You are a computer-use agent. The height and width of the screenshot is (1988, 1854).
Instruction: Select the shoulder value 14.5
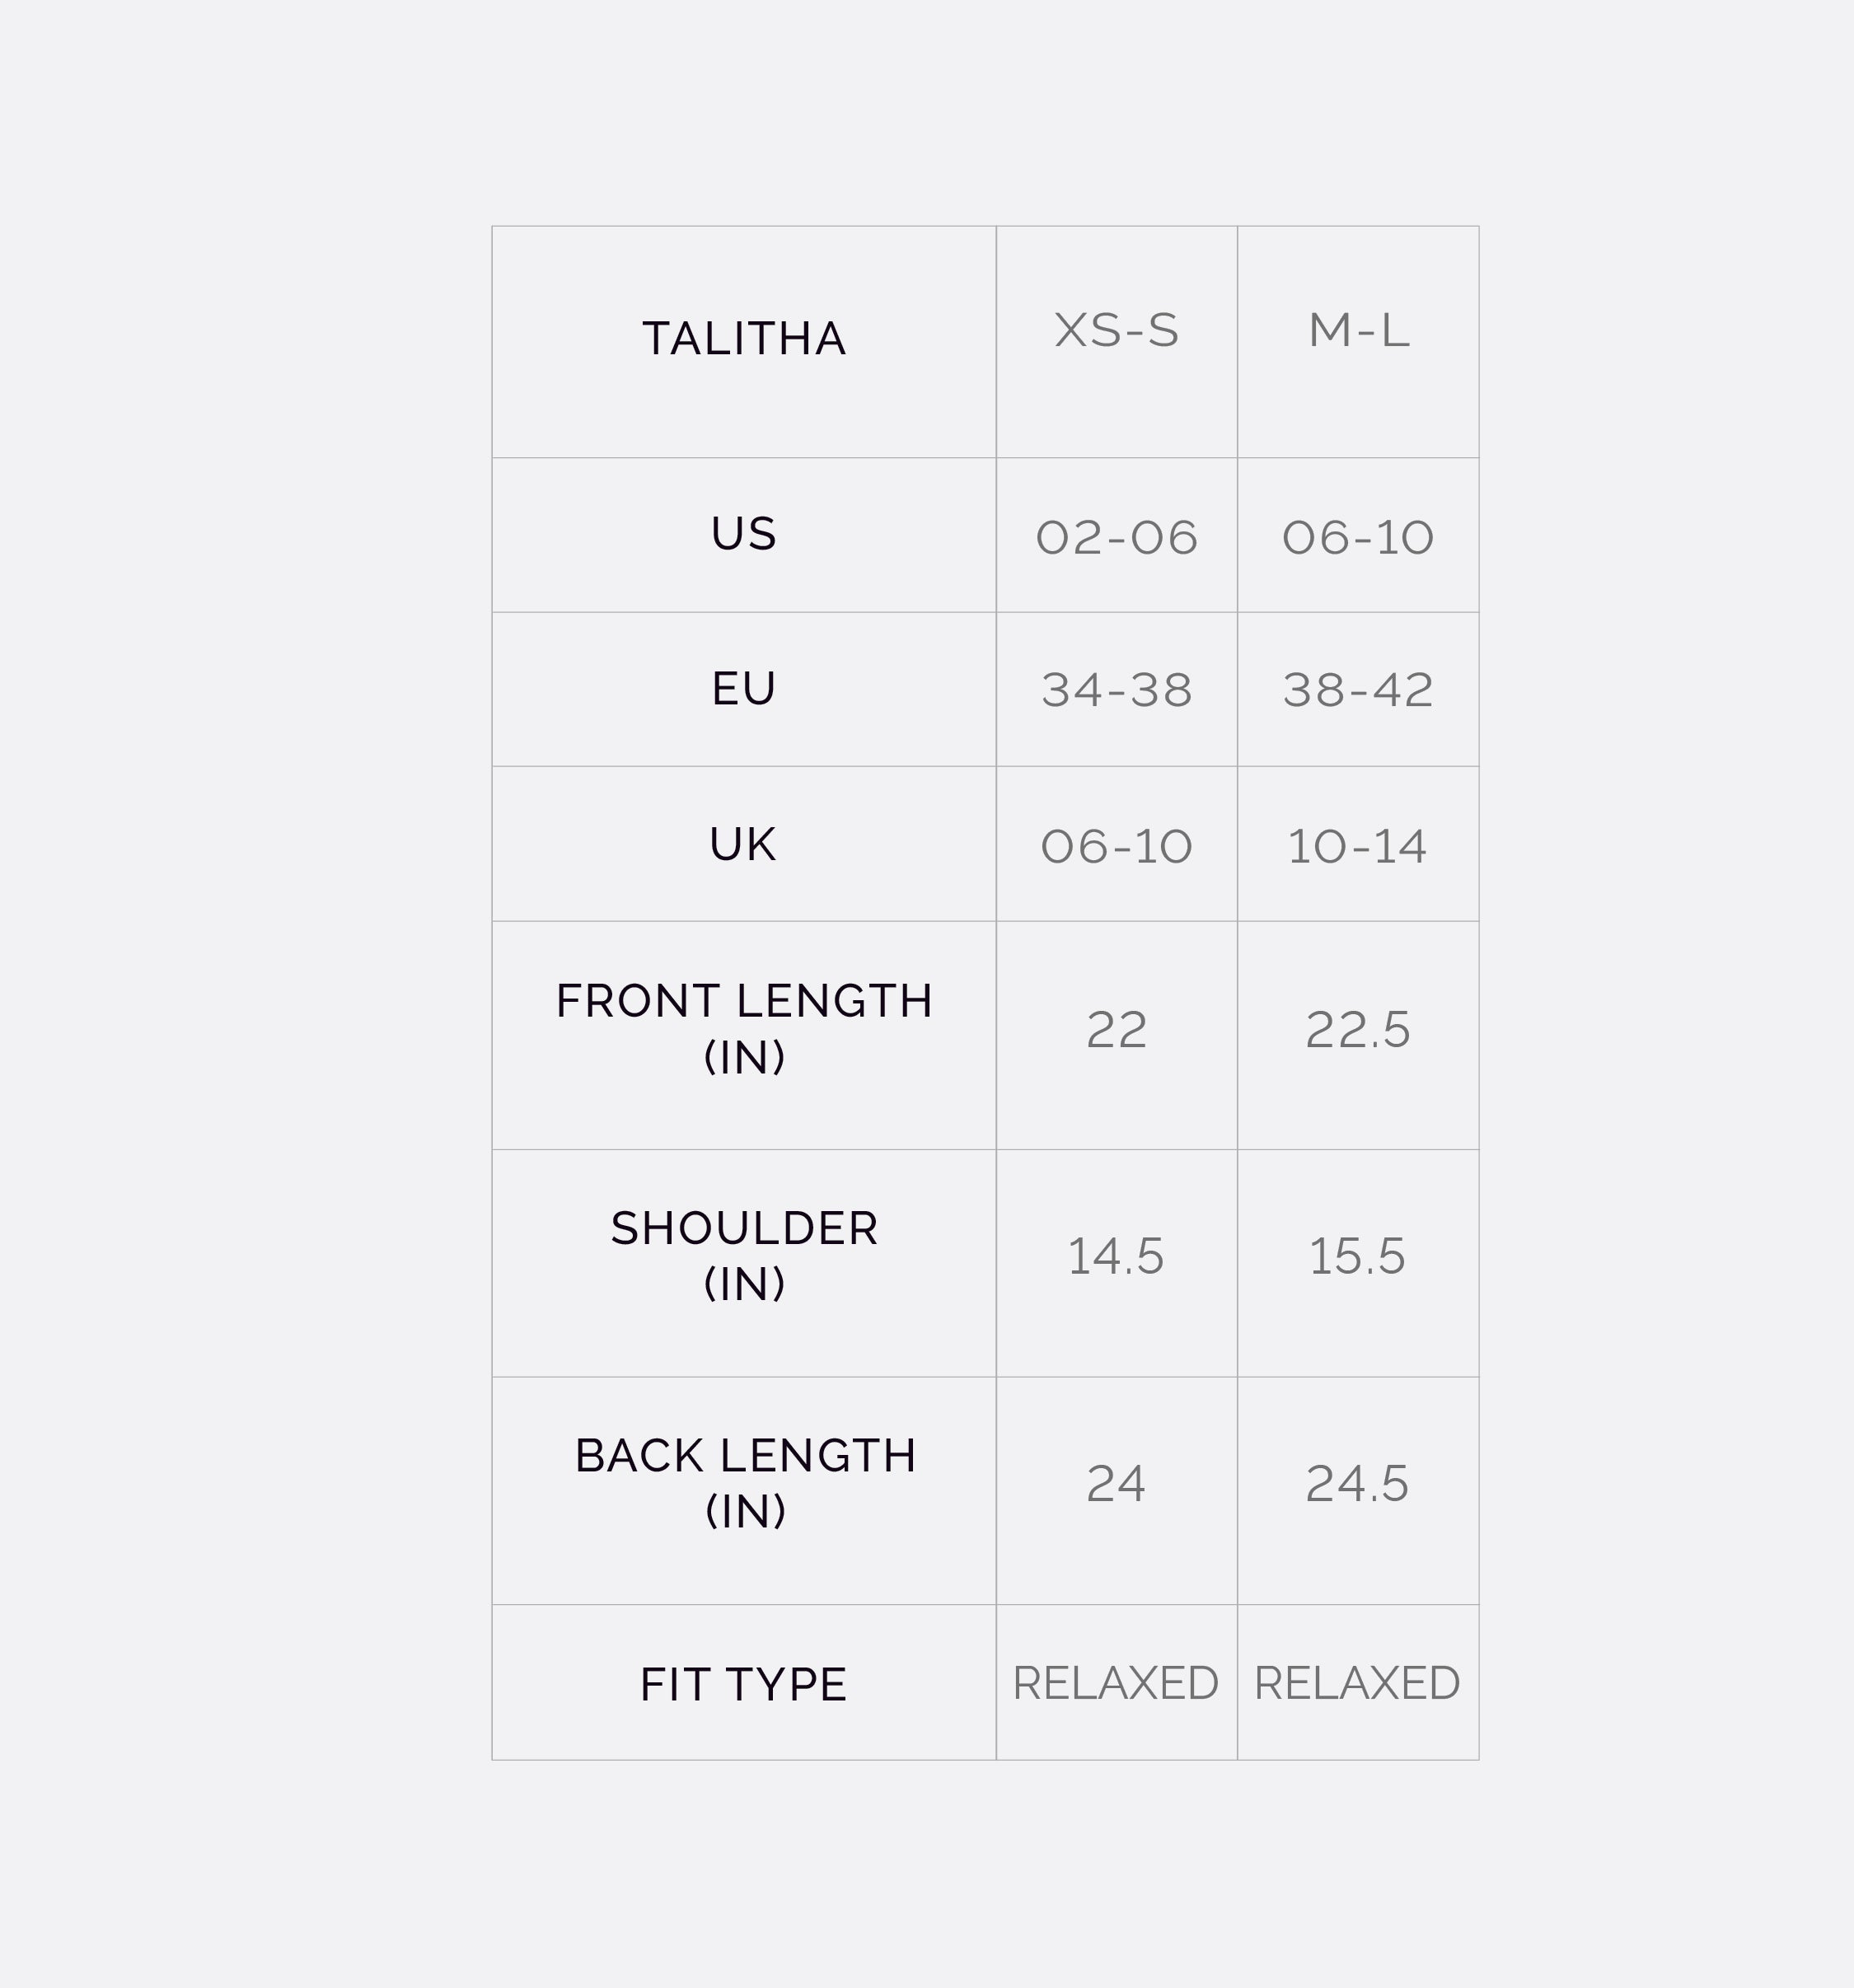coord(1116,1257)
